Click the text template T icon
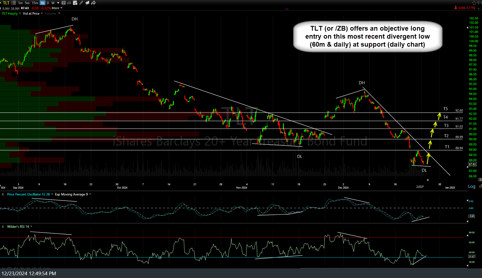The width and height of the screenshot is (482, 278). point(64,3)
